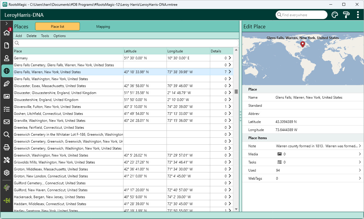Screen dimensions: 364x219
Task: Expand the sidebar with top chevron
Action: point(7,23)
